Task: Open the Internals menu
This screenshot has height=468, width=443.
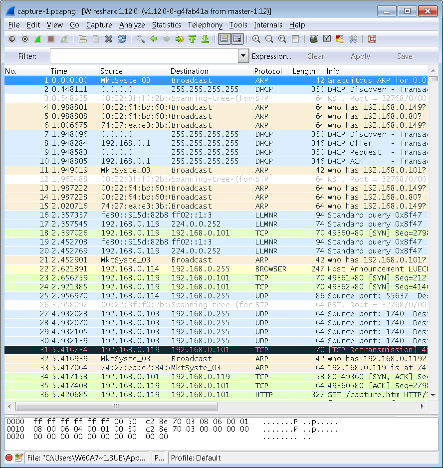Action: [x=268, y=25]
